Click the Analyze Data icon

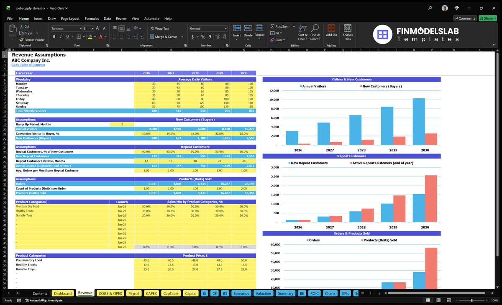[x=348, y=28]
